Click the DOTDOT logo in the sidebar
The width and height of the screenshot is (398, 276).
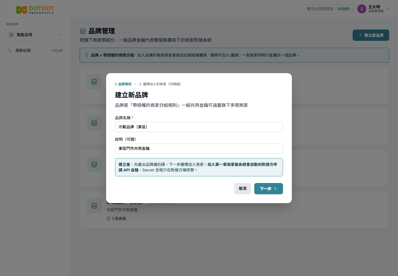(35, 10)
